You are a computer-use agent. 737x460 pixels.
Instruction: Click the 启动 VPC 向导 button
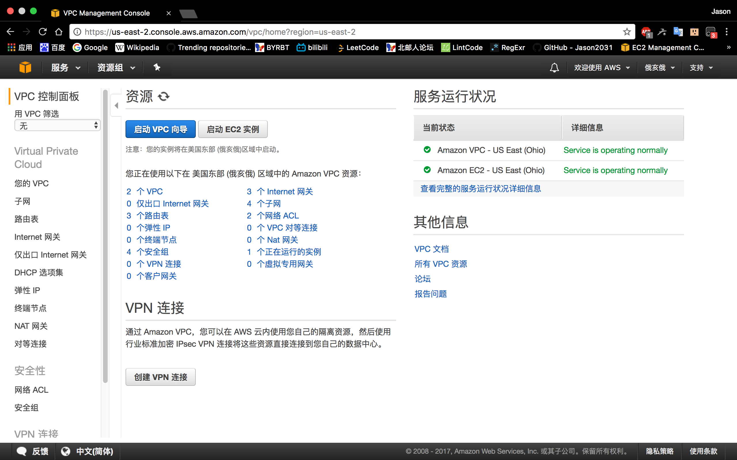click(160, 129)
